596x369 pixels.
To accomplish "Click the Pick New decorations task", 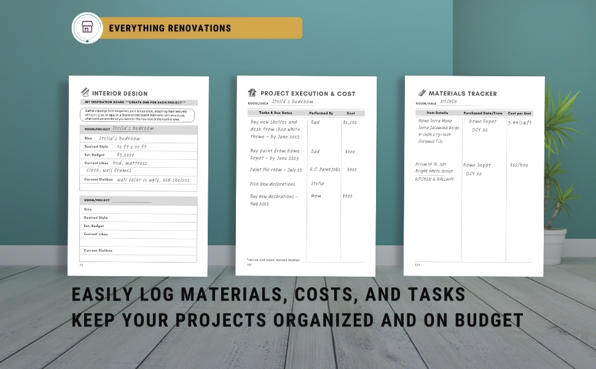I will click(x=272, y=184).
